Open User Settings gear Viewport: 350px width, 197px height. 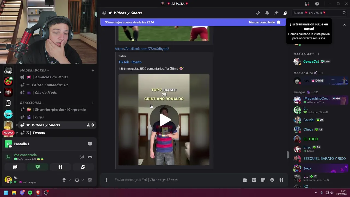pos(90,180)
